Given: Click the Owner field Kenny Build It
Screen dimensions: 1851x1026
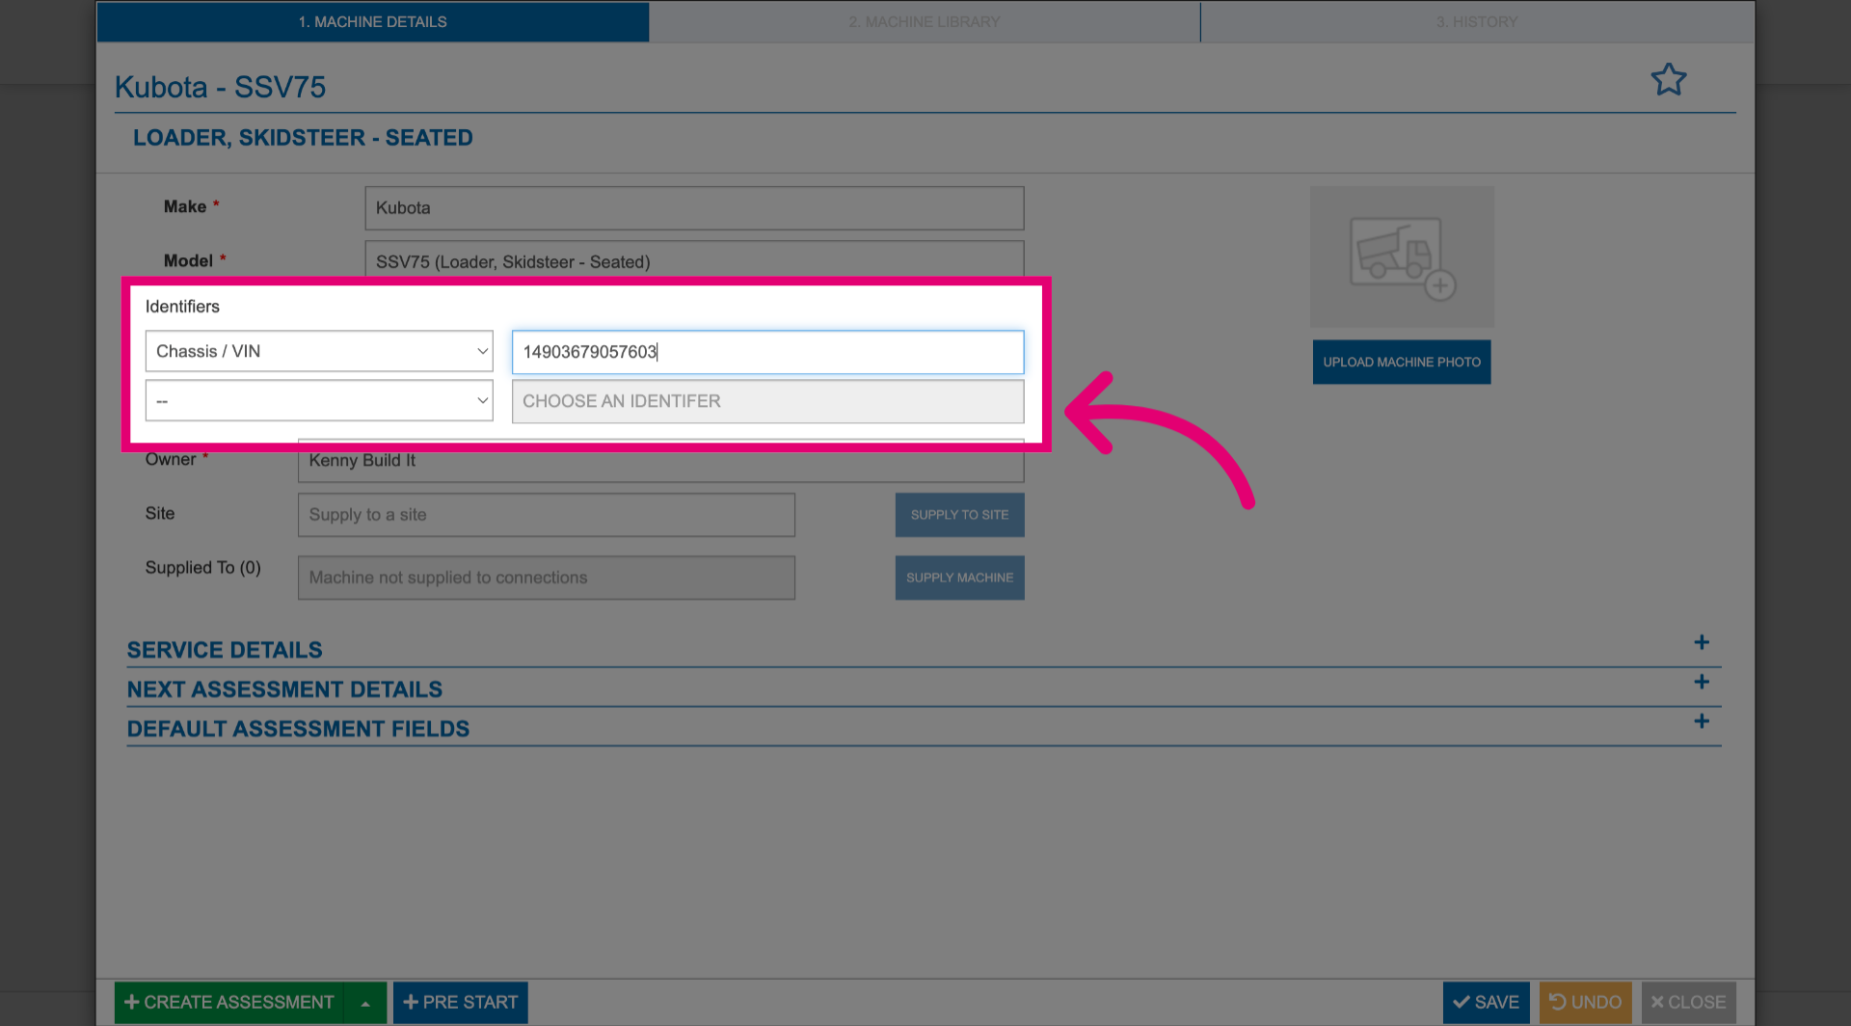Looking at the screenshot, I should [661, 463].
